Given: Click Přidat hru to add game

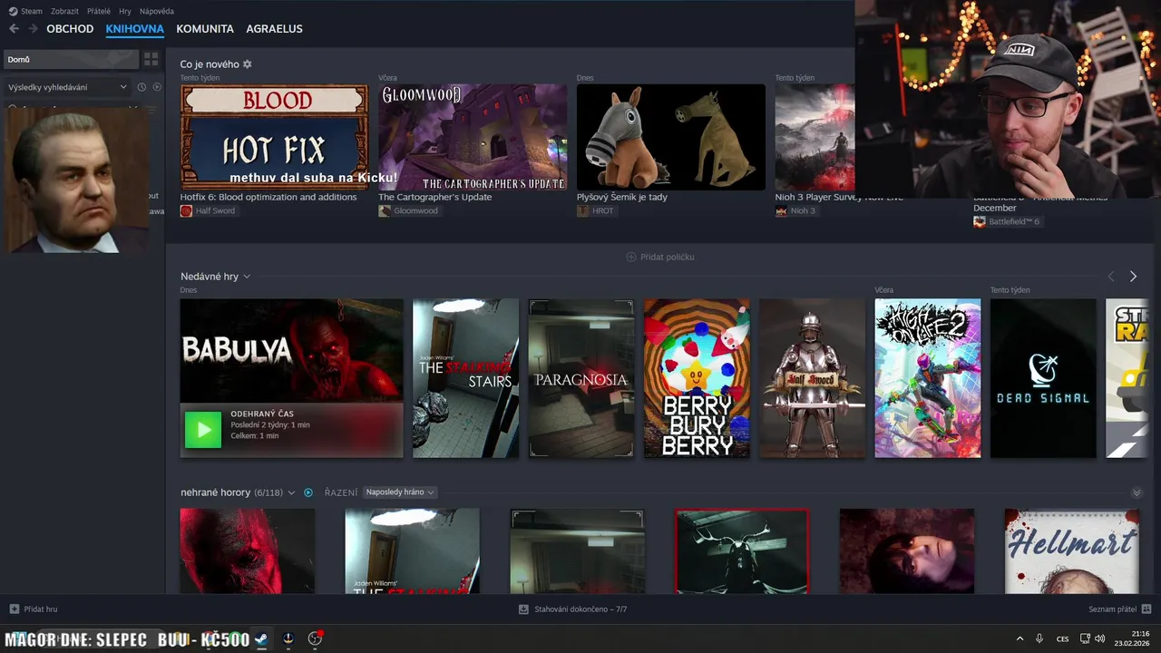Looking at the screenshot, I should pyautogui.click(x=34, y=609).
